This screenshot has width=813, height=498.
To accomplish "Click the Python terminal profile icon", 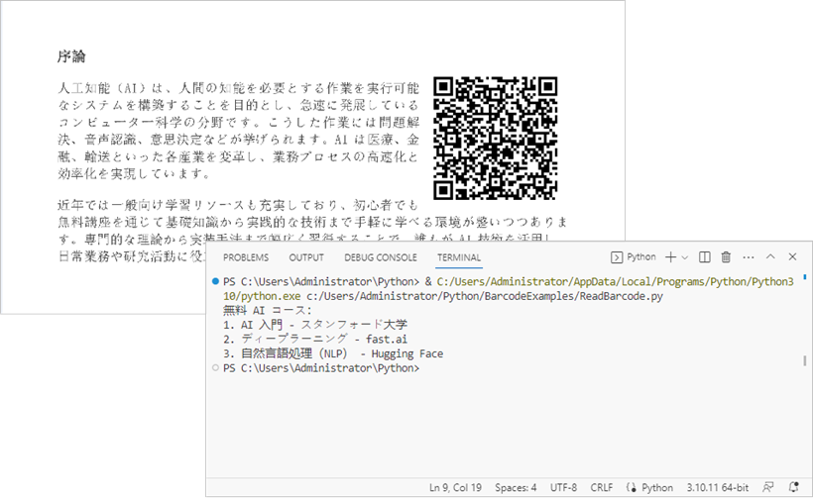I will 617,257.
